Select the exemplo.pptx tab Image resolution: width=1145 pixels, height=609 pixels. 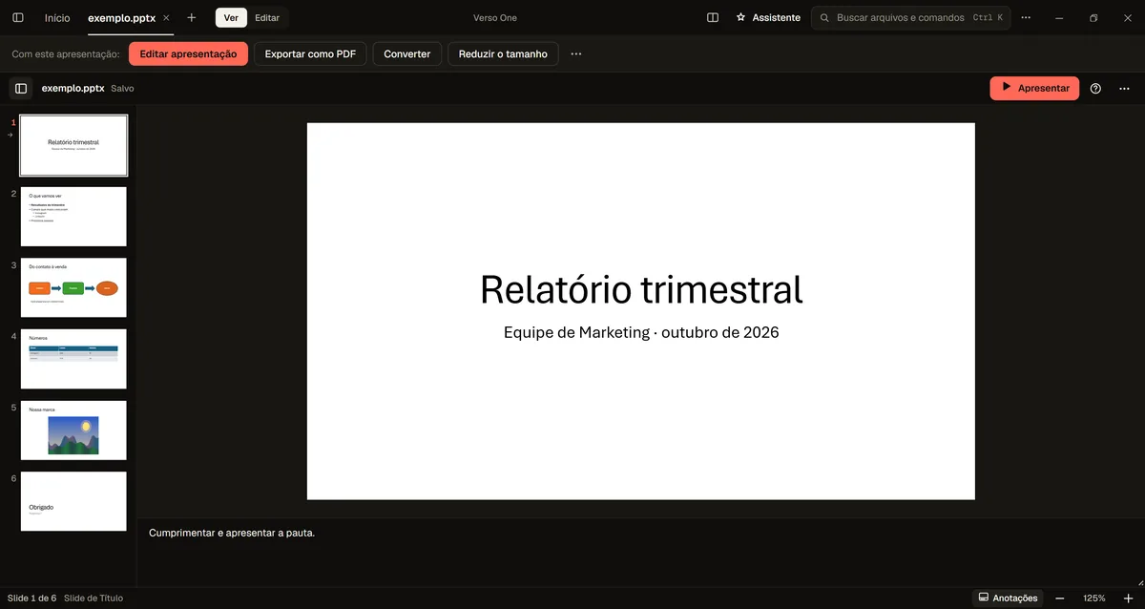point(121,17)
